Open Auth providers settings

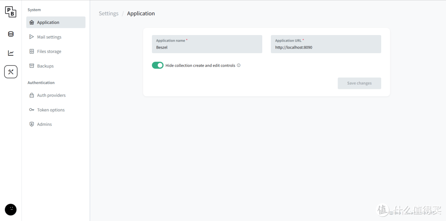pyautogui.click(x=51, y=95)
